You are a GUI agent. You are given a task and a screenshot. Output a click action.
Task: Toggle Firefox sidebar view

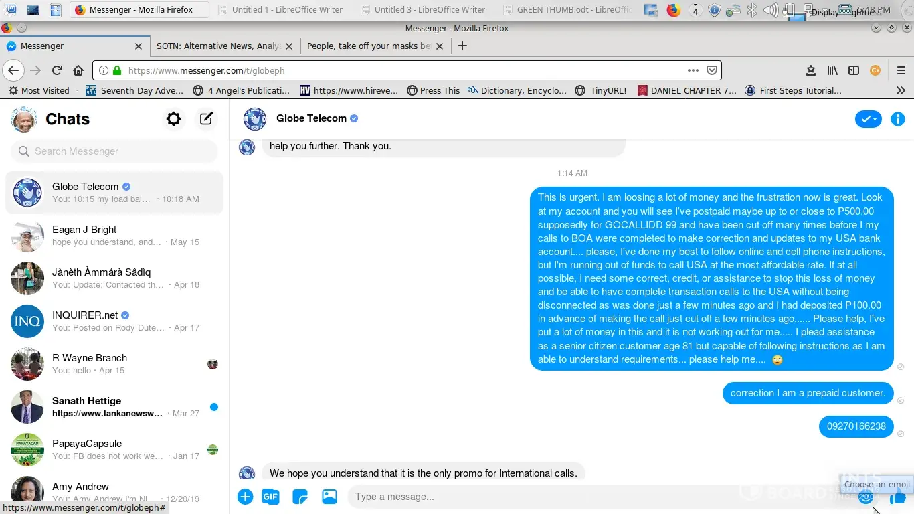tap(854, 70)
